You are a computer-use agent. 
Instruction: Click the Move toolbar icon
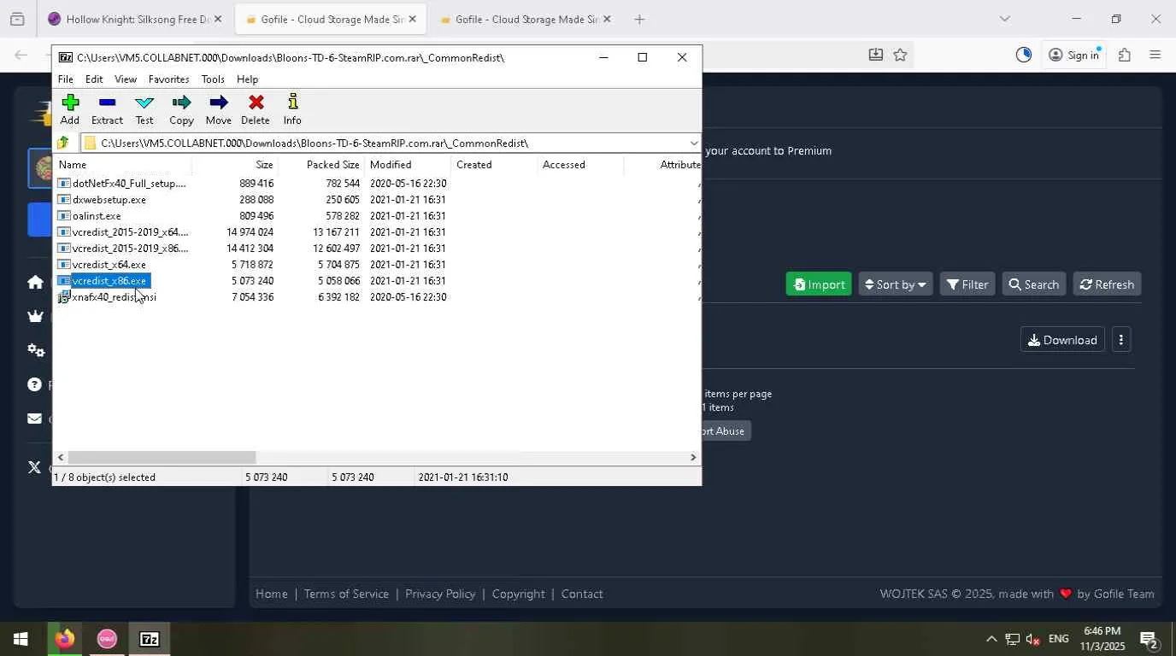[218, 109]
